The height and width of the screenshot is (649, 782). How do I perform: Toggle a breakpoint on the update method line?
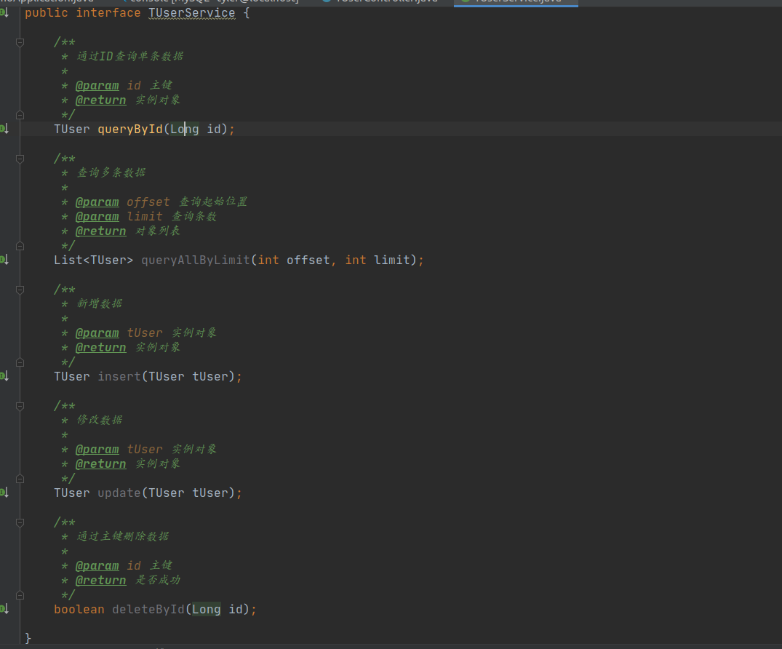click(13, 493)
